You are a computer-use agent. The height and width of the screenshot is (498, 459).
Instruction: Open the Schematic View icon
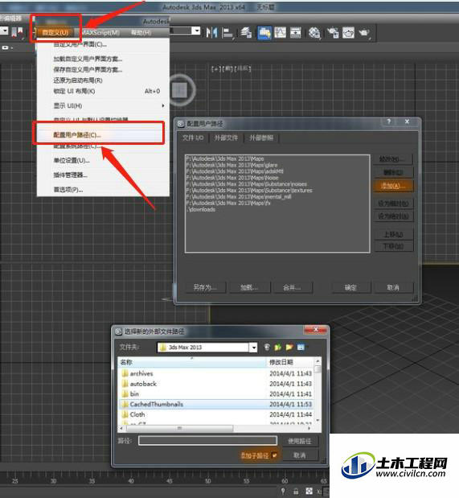pos(296,32)
